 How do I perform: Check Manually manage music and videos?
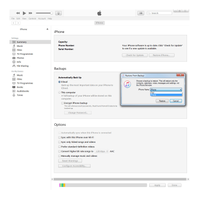(x=59, y=156)
